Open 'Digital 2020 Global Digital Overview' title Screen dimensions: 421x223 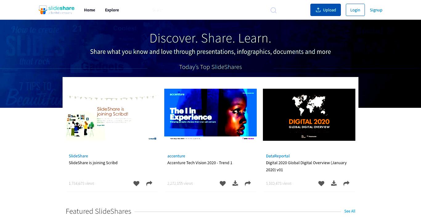tap(306, 166)
